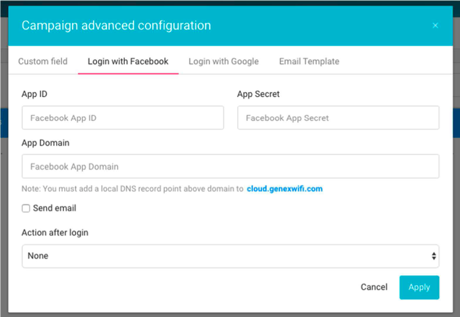Image resolution: width=460 pixels, height=317 pixels.
Task: Click the up-down arrows on None selector
Action: (x=434, y=256)
